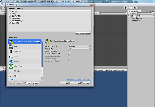The width and height of the screenshot is (155, 107).
Task: Open the File menu
Action: pyautogui.click(x=2, y=4)
